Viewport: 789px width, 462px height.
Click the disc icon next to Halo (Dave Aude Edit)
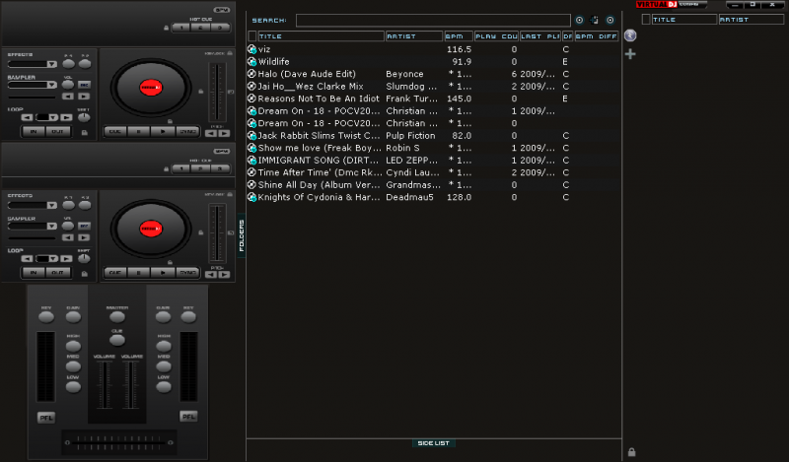[x=252, y=74]
